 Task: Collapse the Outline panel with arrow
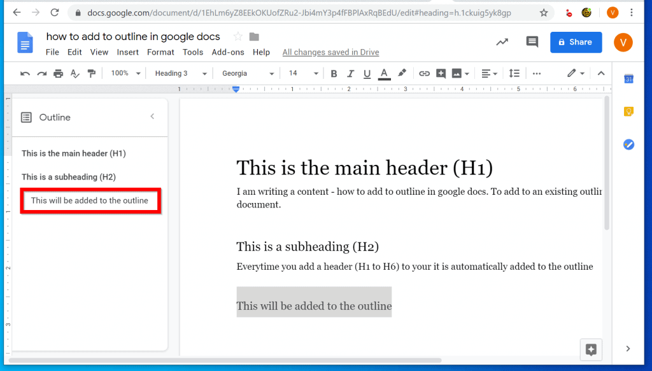(x=152, y=116)
